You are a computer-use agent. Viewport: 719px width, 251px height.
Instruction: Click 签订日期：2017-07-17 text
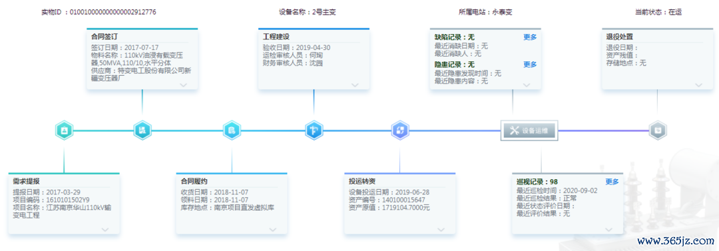[124, 48]
